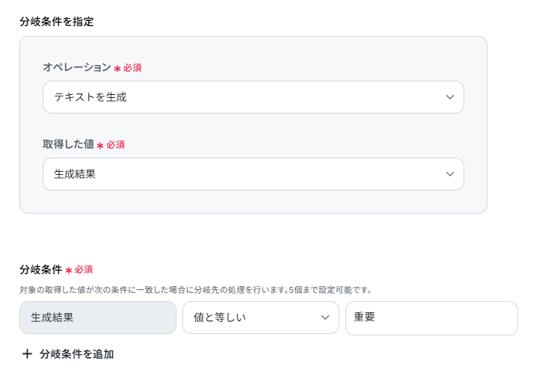This screenshot has width=557, height=378.
Task: Click the greyed-out 生成結果 condition field
Action: coord(98,317)
